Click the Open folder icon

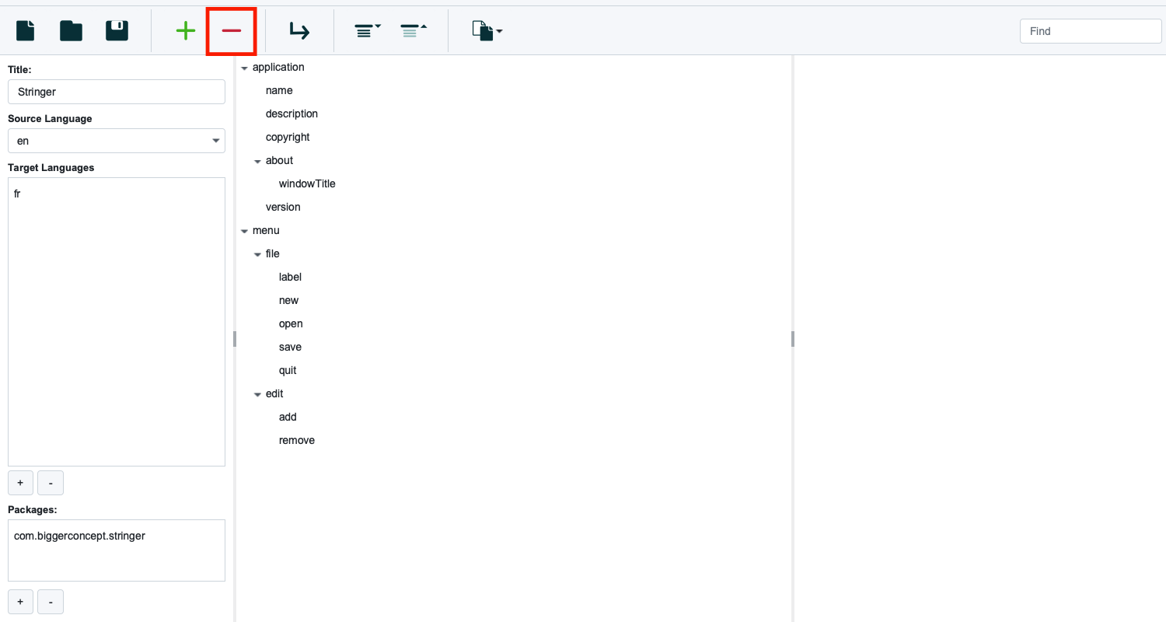[x=72, y=31]
